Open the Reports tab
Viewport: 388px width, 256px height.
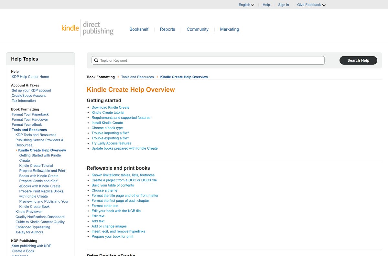click(167, 29)
